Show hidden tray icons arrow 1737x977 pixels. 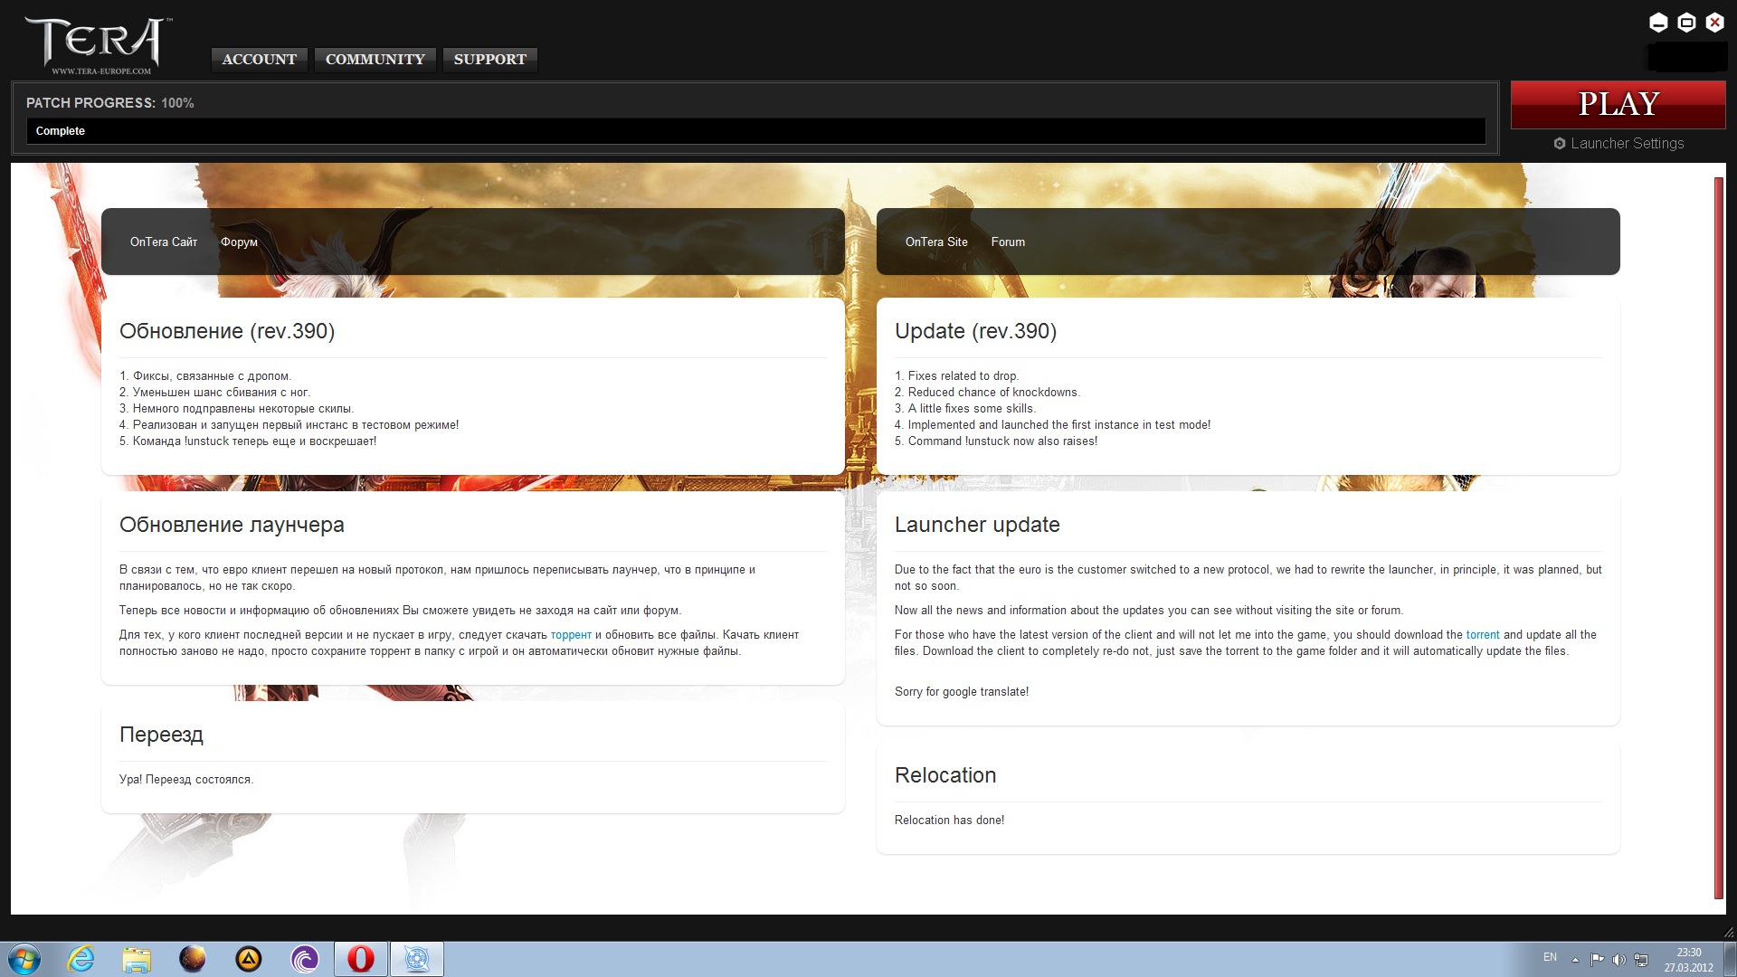click(x=1575, y=960)
